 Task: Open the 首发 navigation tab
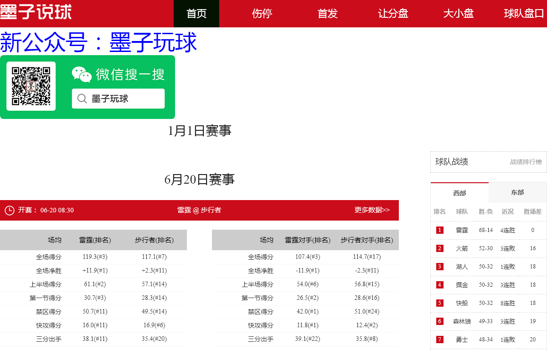point(328,14)
